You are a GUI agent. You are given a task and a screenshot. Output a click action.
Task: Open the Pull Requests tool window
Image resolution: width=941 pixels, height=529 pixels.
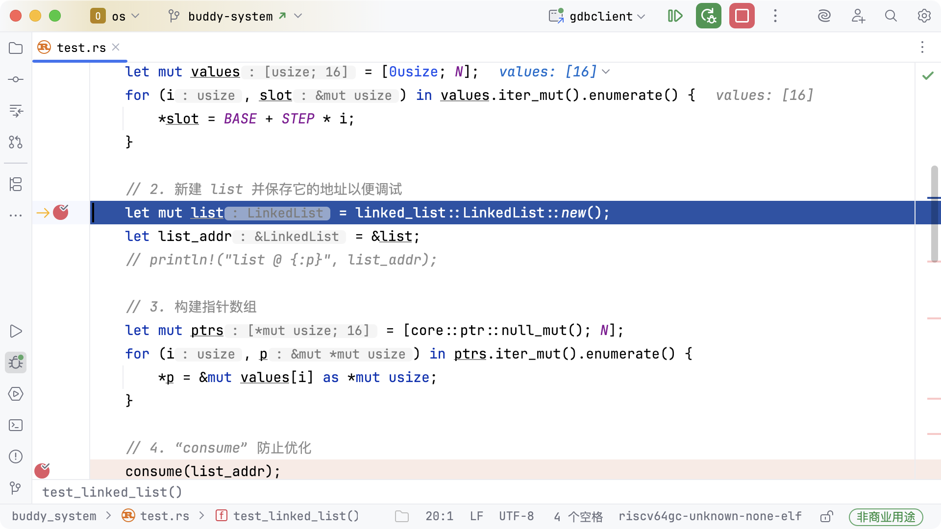[16, 142]
